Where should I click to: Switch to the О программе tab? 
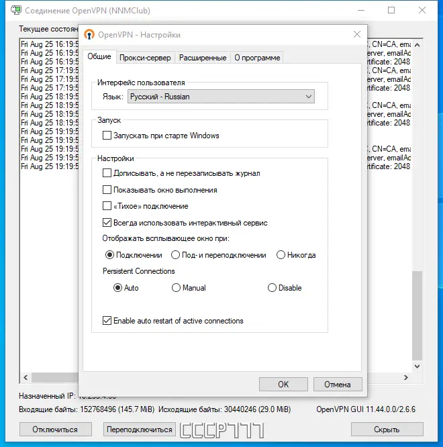[x=257, y=58]
